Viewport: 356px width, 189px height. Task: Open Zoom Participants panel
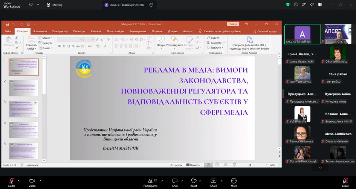150,183
